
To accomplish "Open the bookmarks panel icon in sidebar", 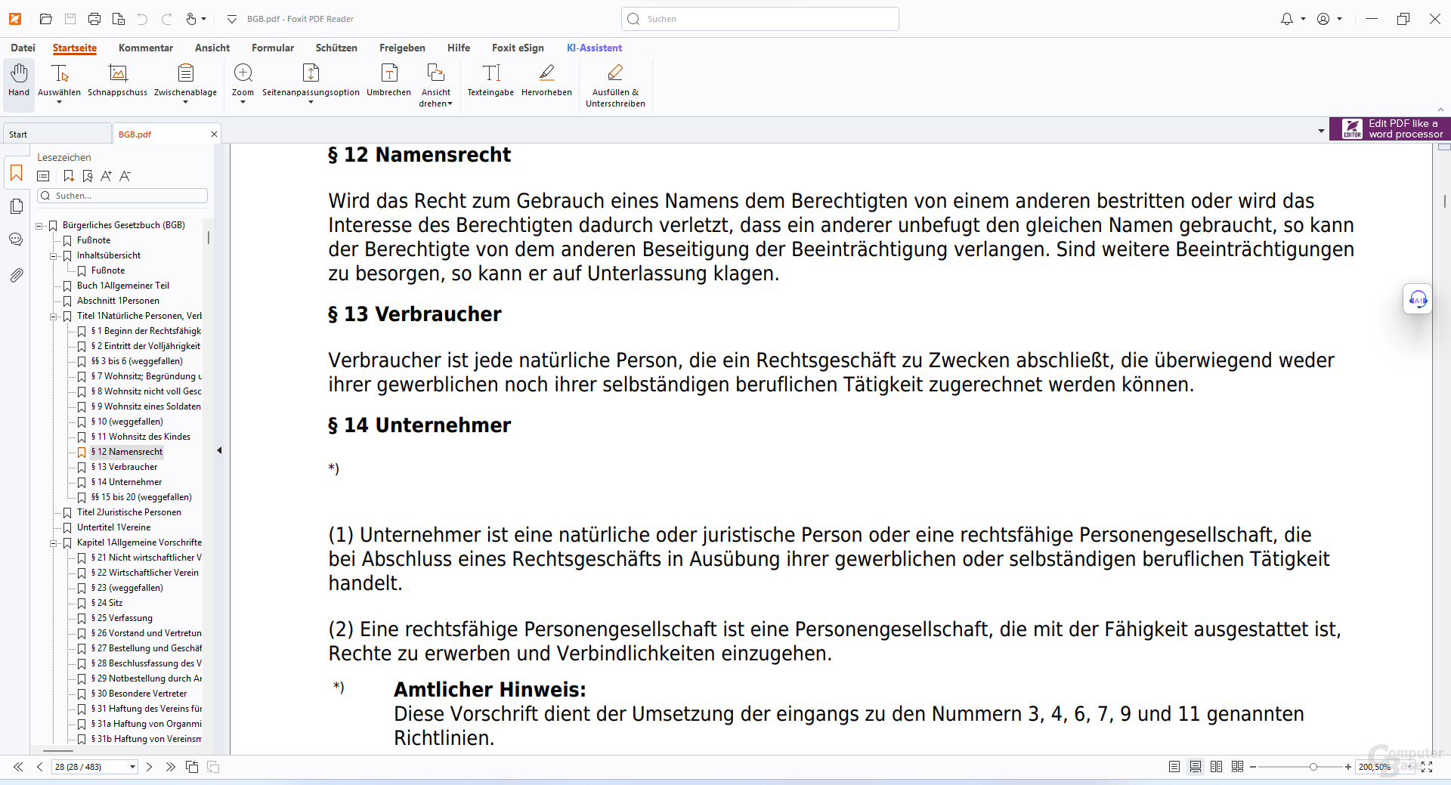I will [16, 173].
